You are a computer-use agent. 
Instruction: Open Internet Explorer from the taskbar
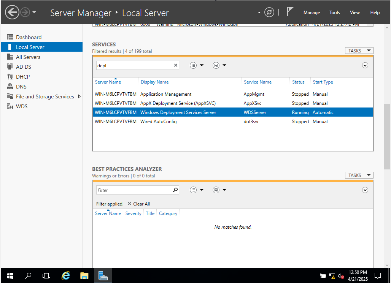tap(66, 275)
